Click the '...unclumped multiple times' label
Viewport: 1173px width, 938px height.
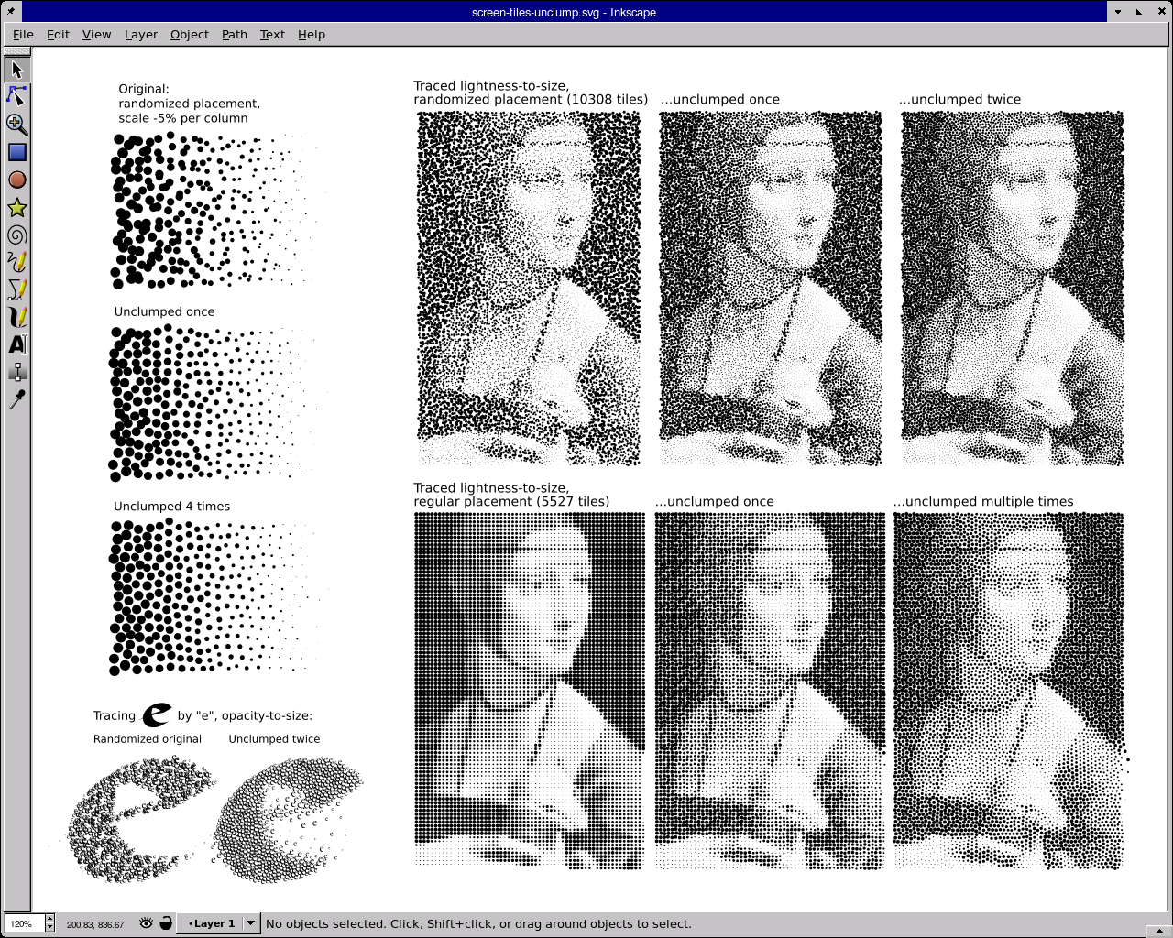983,501
